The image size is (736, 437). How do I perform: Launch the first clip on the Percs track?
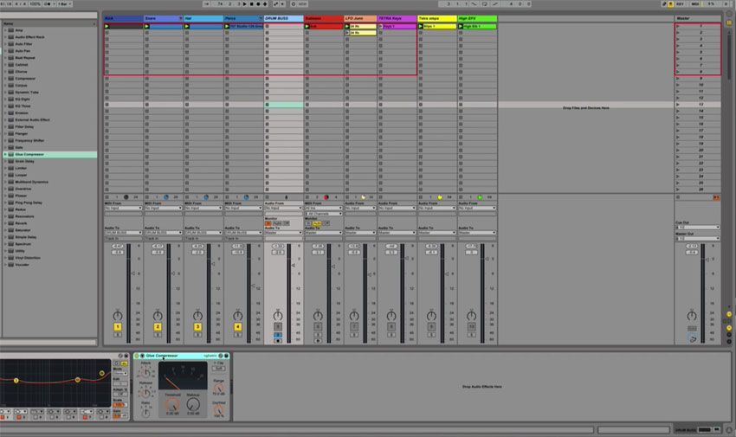(x=227, y=26)
